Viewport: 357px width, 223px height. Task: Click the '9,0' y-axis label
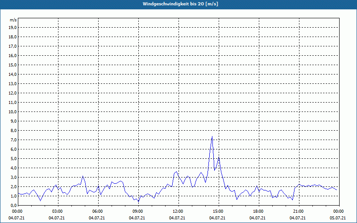(14, 121)
